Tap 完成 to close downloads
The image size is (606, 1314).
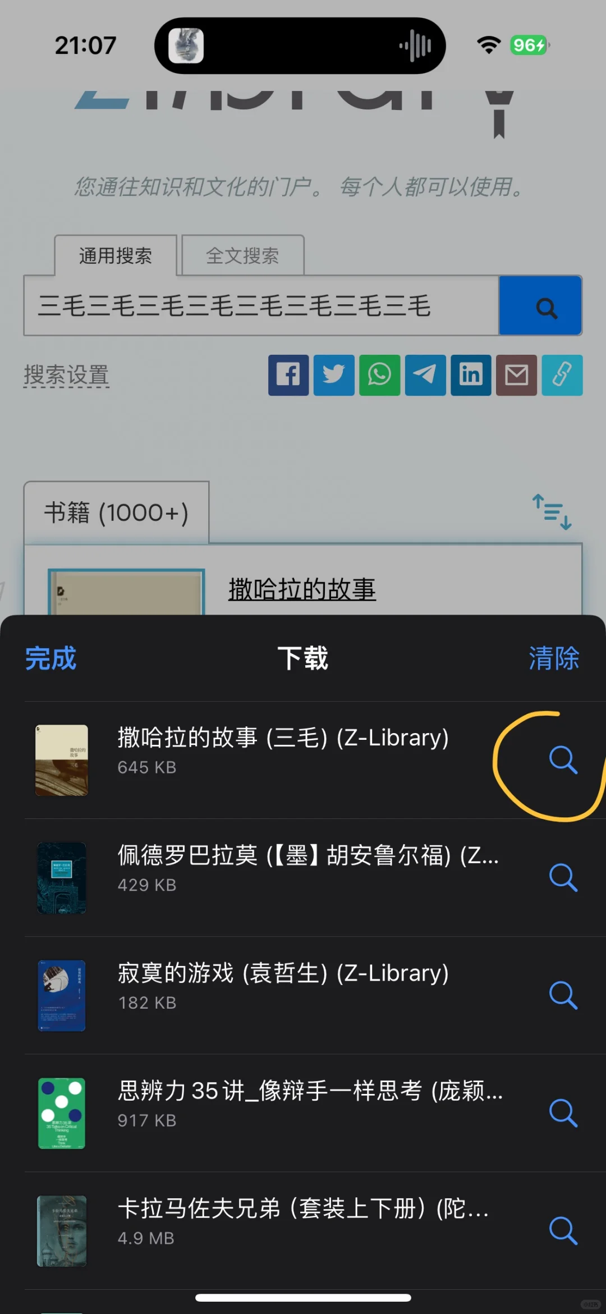coord(50,658)
